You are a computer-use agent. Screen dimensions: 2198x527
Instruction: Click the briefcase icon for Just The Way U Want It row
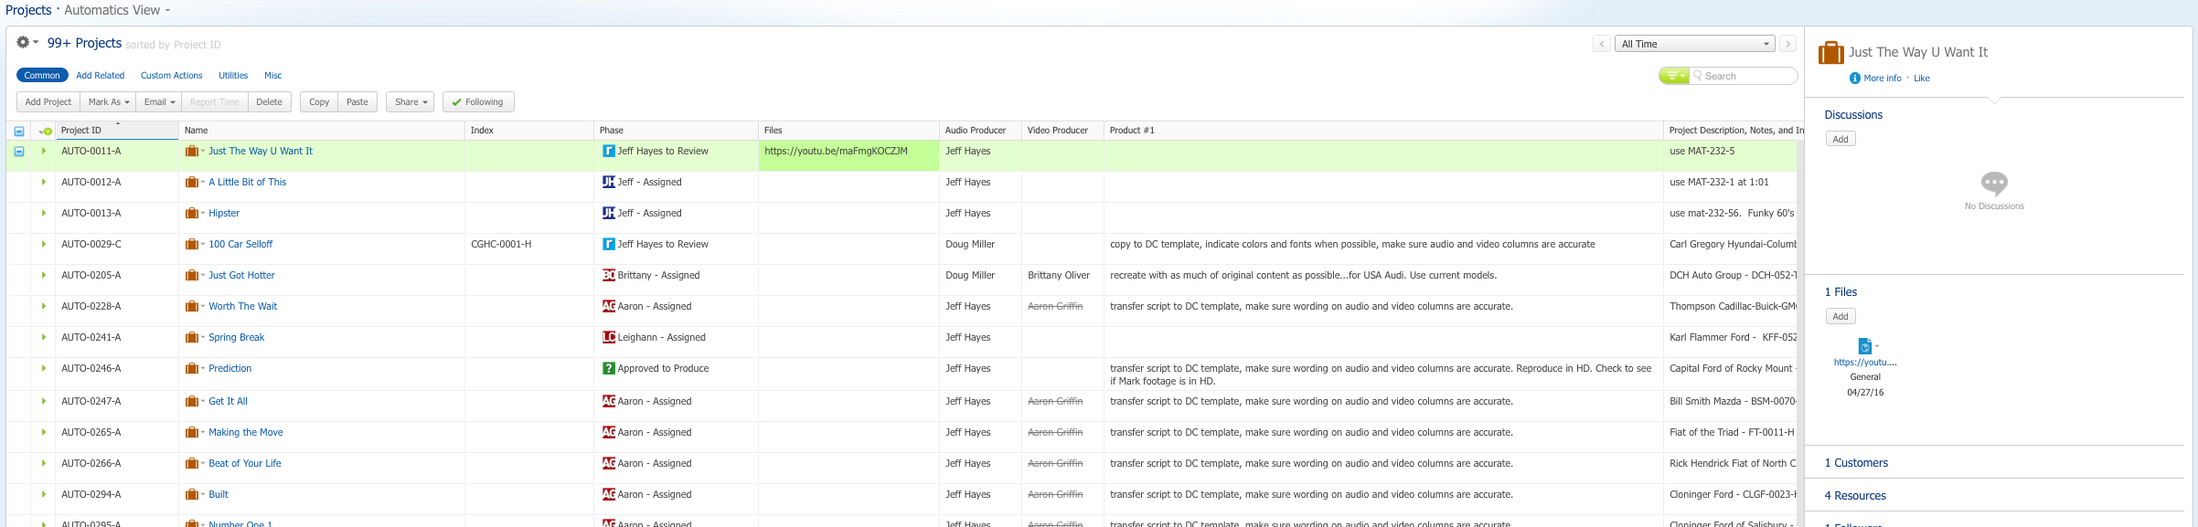click(x=192, y=152)
